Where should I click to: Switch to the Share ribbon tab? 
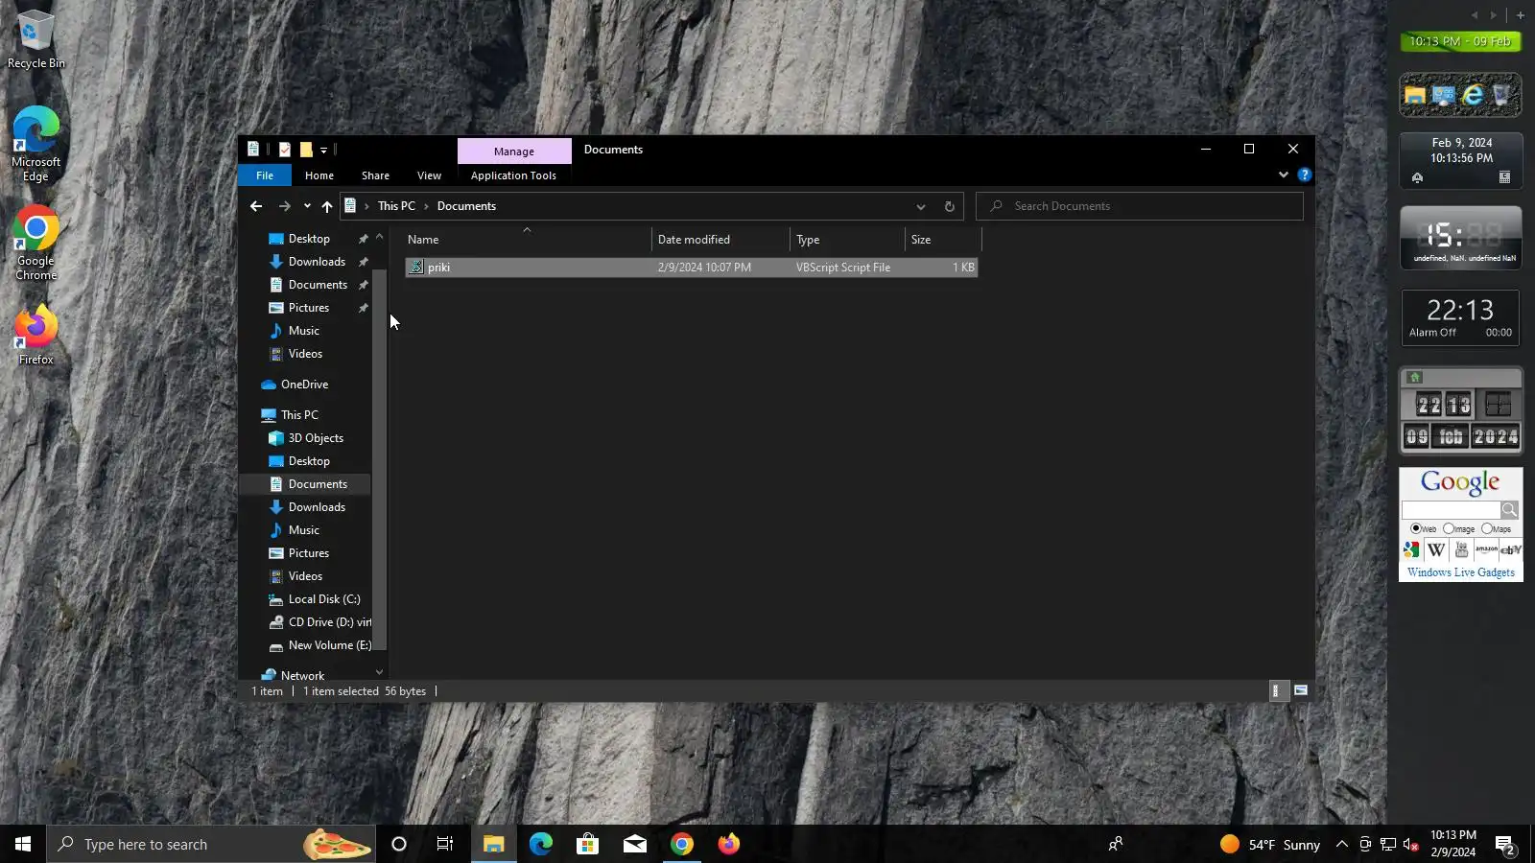375,175
